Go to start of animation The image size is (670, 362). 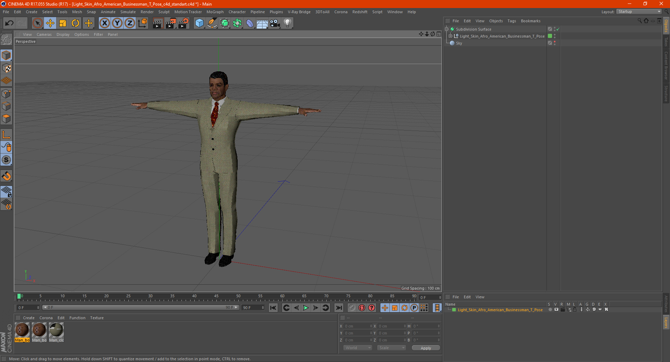[273, 308]
